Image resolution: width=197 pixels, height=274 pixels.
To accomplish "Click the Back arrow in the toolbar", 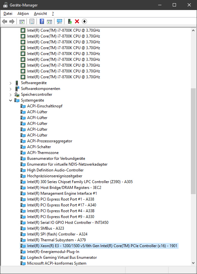I will 5,21.
